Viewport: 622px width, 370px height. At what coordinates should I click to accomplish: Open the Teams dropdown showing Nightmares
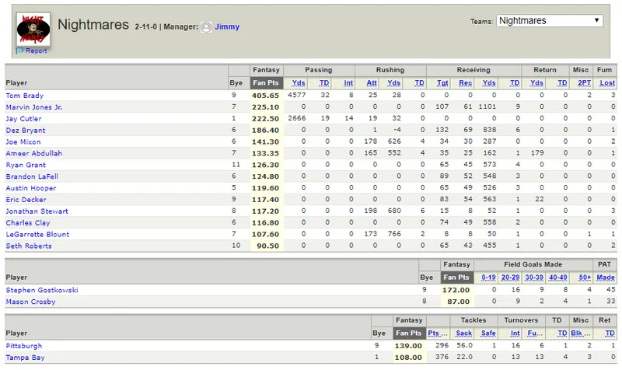(550, 21)
